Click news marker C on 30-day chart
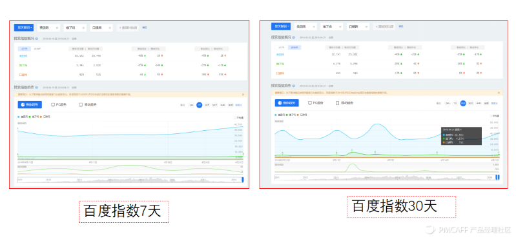Image resolution: width=516 pixels, height=239 pixels. click(x=352, y=150)
